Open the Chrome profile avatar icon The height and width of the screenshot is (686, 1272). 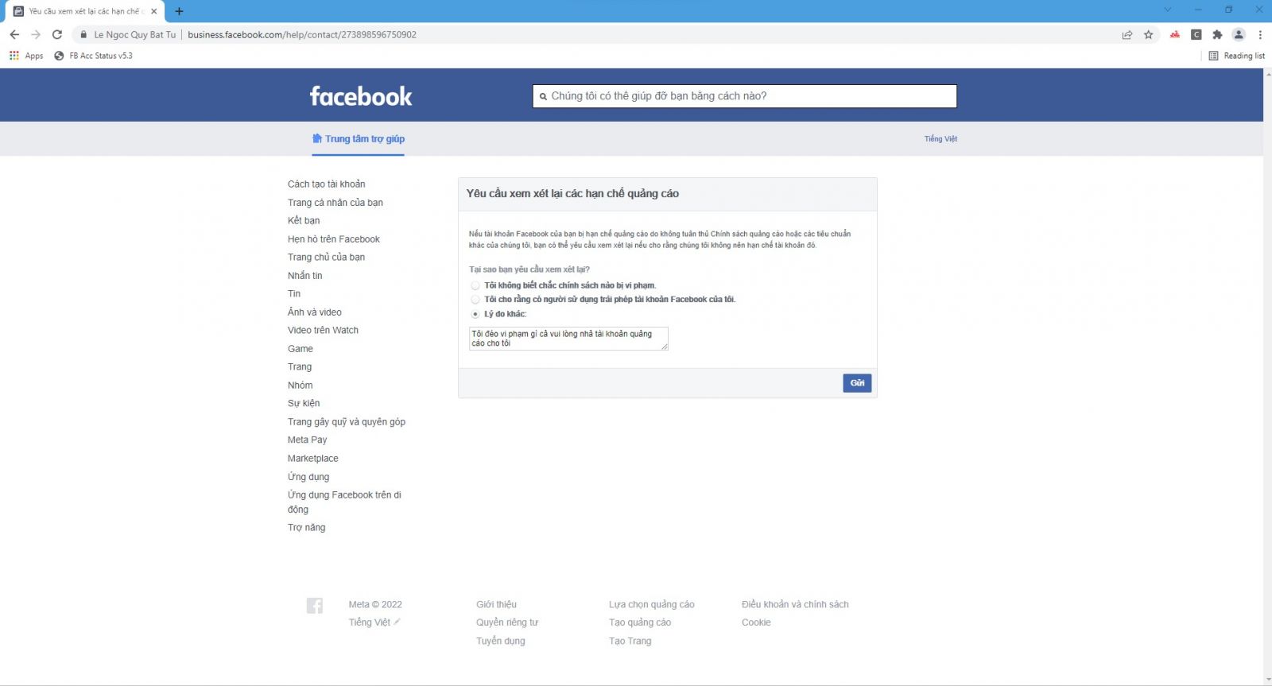point(1239,34)
